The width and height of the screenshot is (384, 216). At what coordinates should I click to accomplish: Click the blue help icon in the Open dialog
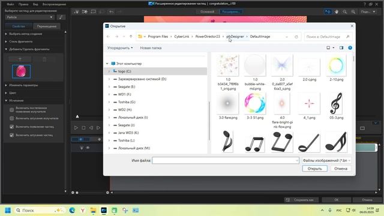point(350,48)
